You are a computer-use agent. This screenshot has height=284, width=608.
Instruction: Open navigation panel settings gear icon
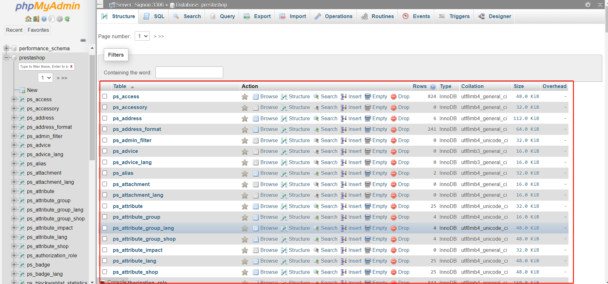point(60,19)
